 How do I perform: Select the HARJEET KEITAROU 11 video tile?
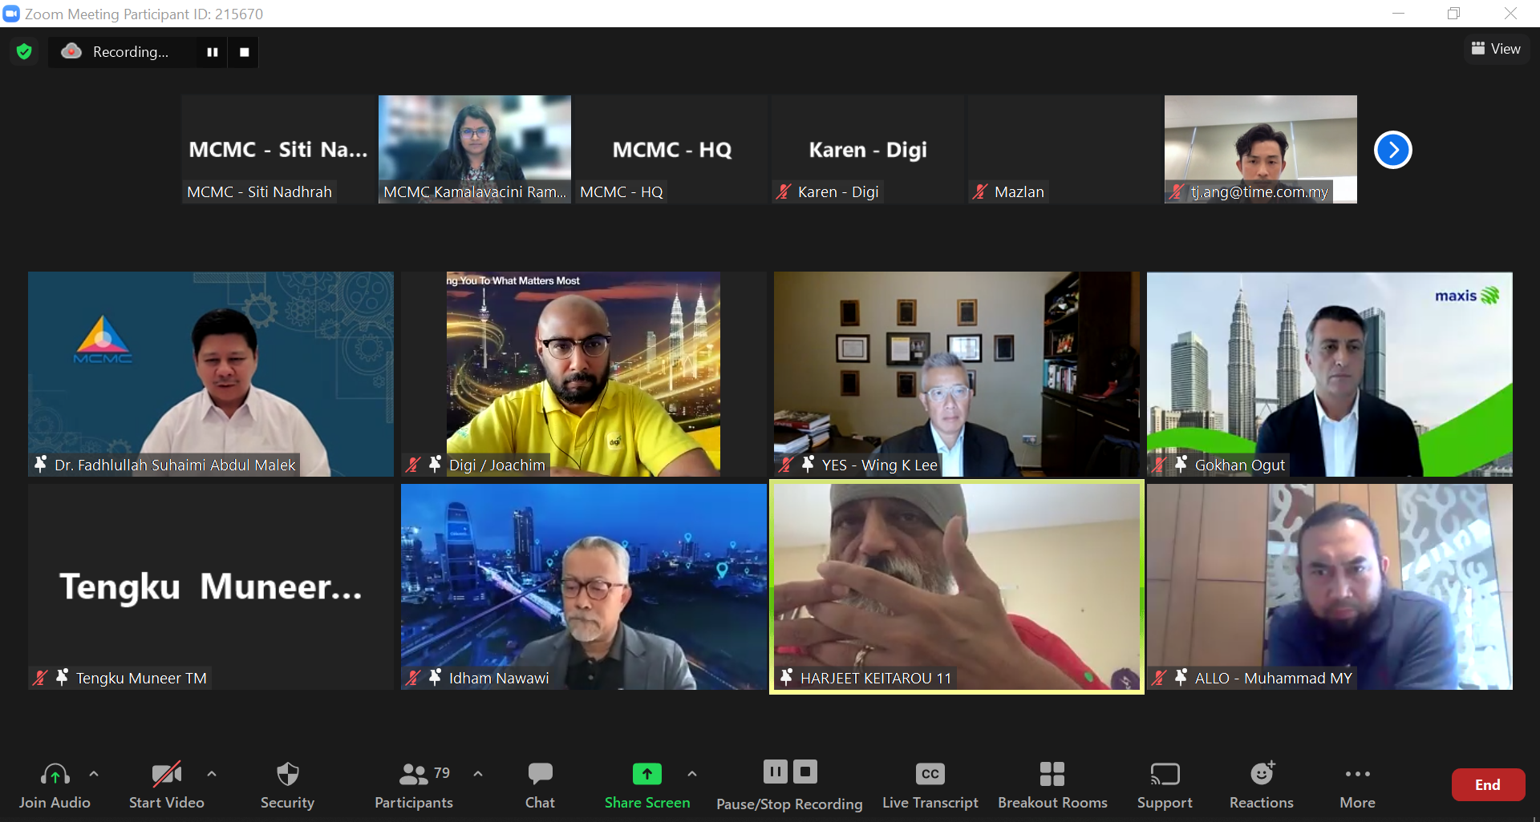pos(956,586)
